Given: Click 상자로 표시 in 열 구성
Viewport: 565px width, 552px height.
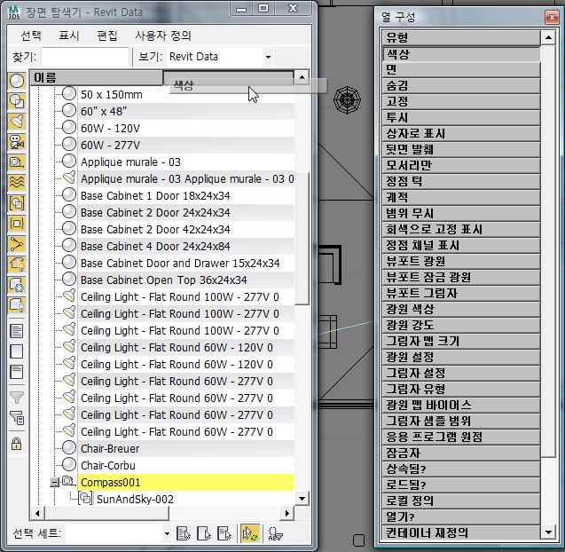Looking at the screenshot, I should [461, 134].
